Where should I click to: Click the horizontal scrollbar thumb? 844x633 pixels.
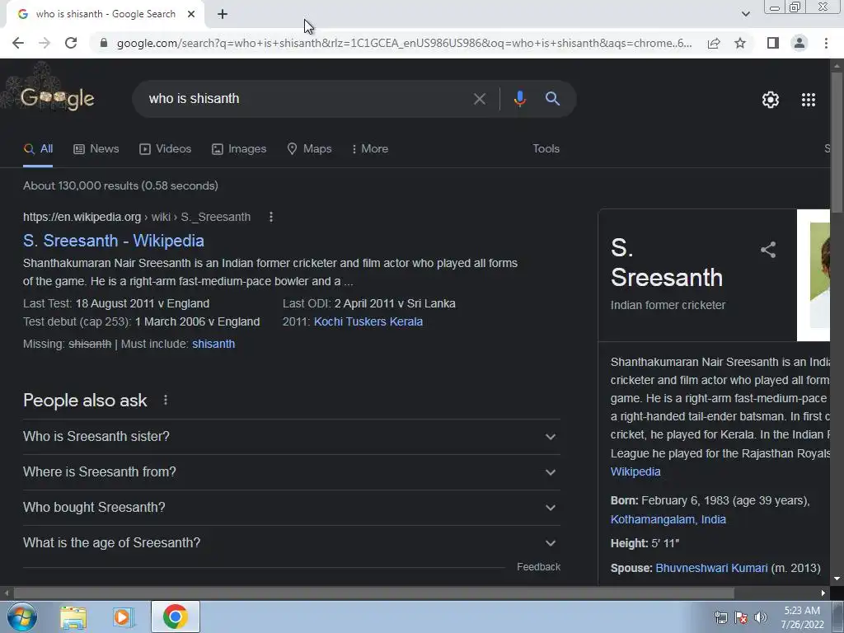(374, 593)
